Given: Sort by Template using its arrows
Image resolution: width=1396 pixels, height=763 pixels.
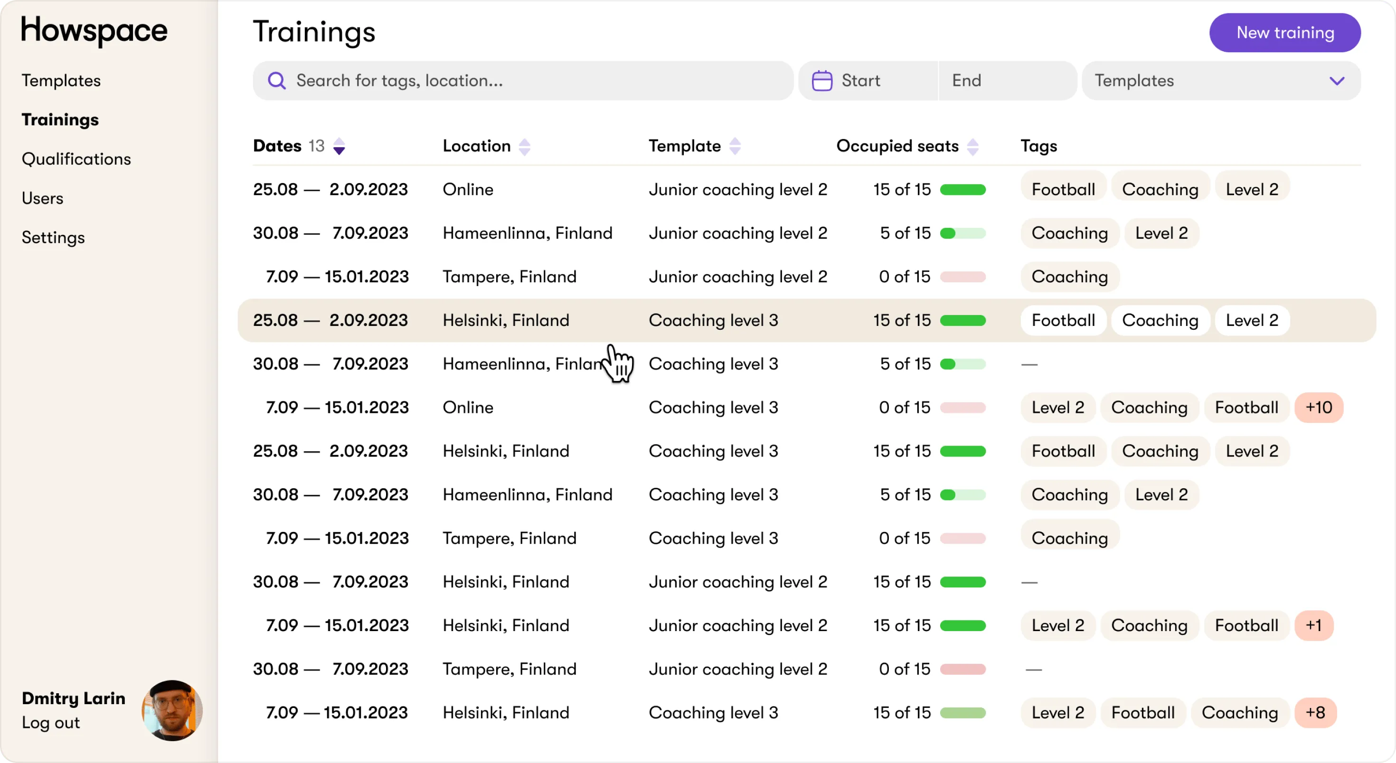Looking at the screenshot, I should coord(734,146).
